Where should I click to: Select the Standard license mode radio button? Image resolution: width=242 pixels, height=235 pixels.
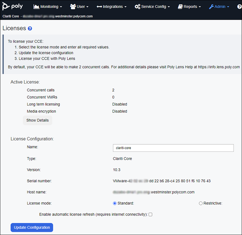point(115,203)
